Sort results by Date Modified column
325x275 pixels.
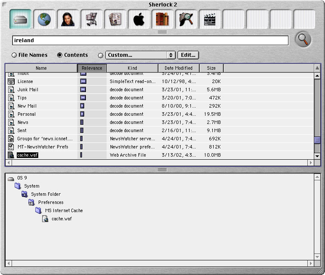[179, 68]
